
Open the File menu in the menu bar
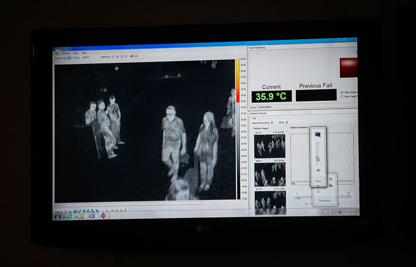(x=57, y=53)
